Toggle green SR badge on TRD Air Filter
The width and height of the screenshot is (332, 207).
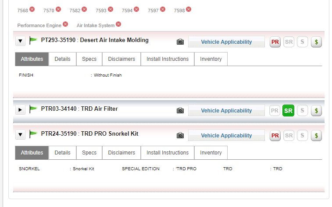(289, 110)
